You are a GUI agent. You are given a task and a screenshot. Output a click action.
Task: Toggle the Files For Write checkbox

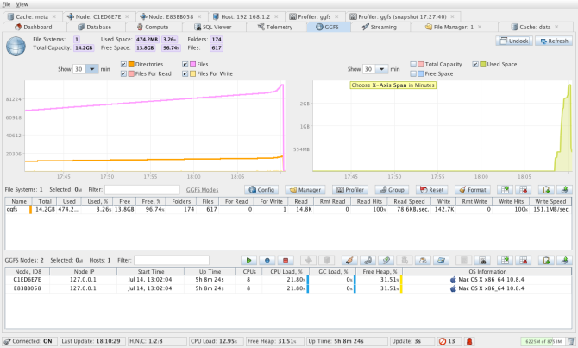tap(185, 73)
